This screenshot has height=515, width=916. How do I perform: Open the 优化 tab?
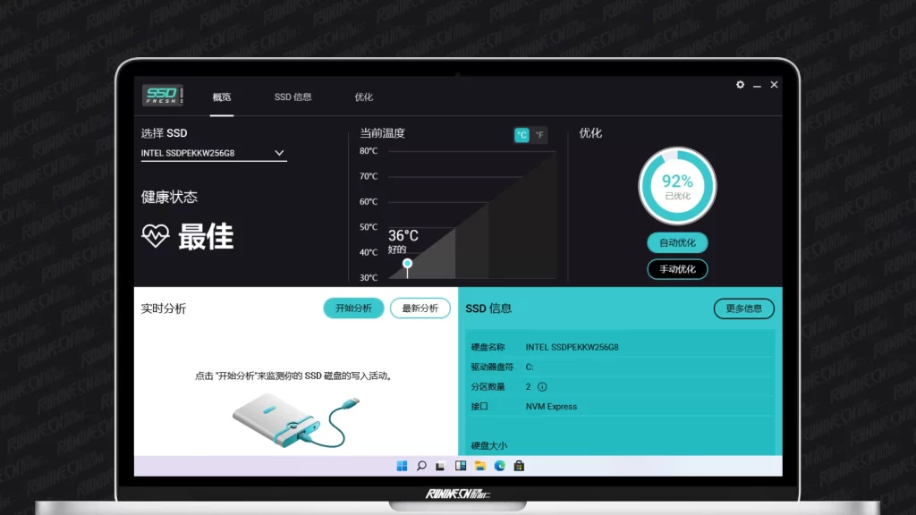coord(363,97)
